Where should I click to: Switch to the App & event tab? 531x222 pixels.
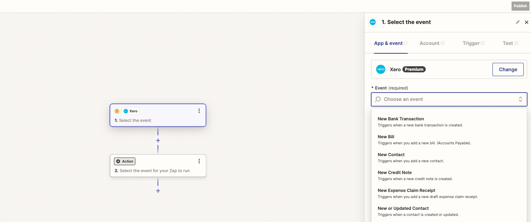pyautogui.click(x=388, y=43)
